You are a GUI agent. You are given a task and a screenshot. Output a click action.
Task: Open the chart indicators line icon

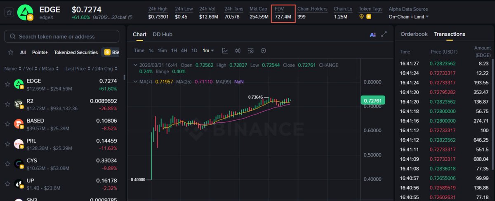coord(225,51)
